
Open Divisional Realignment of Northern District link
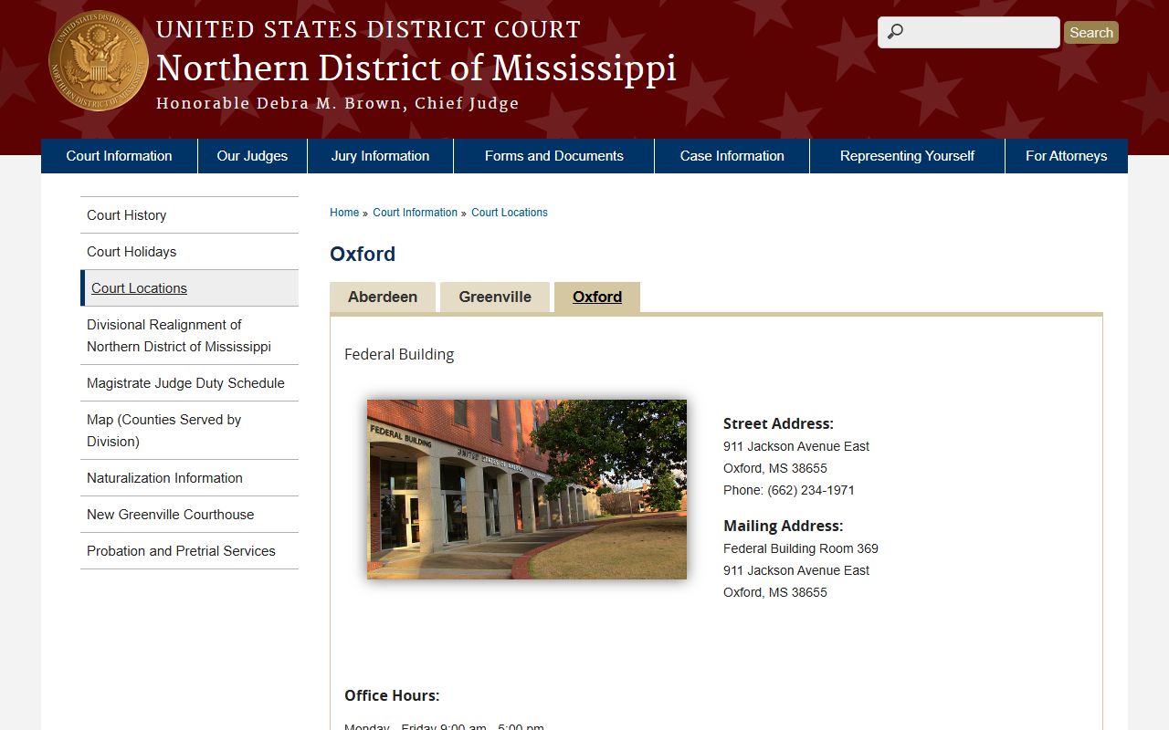click(189, 336)
